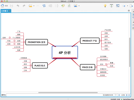Open the light bulb brainstorming icon

pos(105,6)
